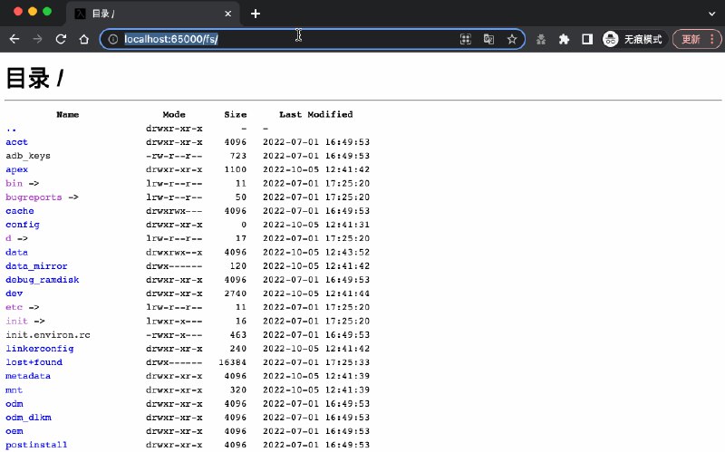Open the QR code icon in address bar
This screenshot has width=725, height=452.
(x=466, y=39)
